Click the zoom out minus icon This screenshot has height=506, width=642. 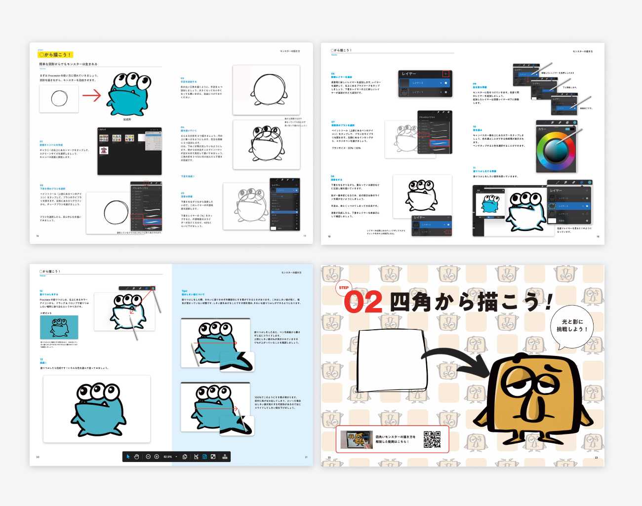click(x=148, y=457)
